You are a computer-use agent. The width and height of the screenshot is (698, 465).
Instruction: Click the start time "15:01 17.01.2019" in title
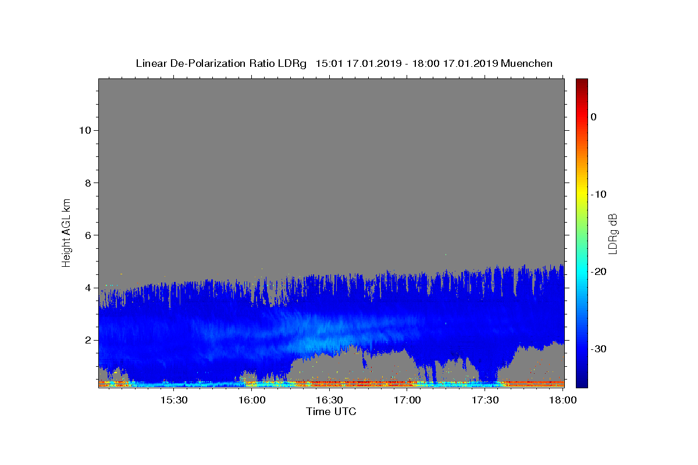coord(358,63)
